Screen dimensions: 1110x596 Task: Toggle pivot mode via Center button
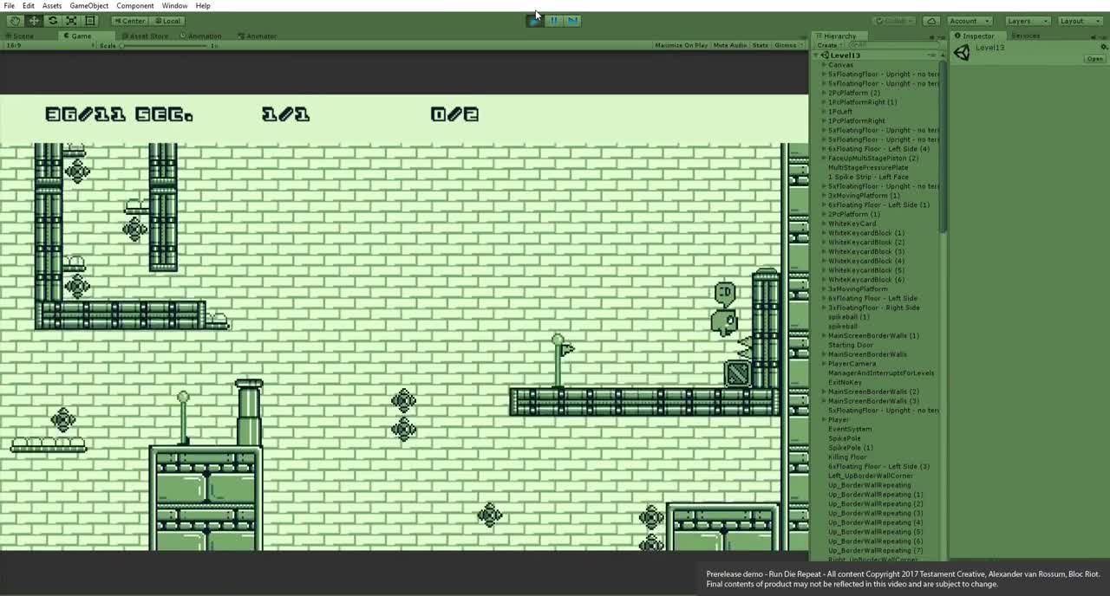click(129, 21)
